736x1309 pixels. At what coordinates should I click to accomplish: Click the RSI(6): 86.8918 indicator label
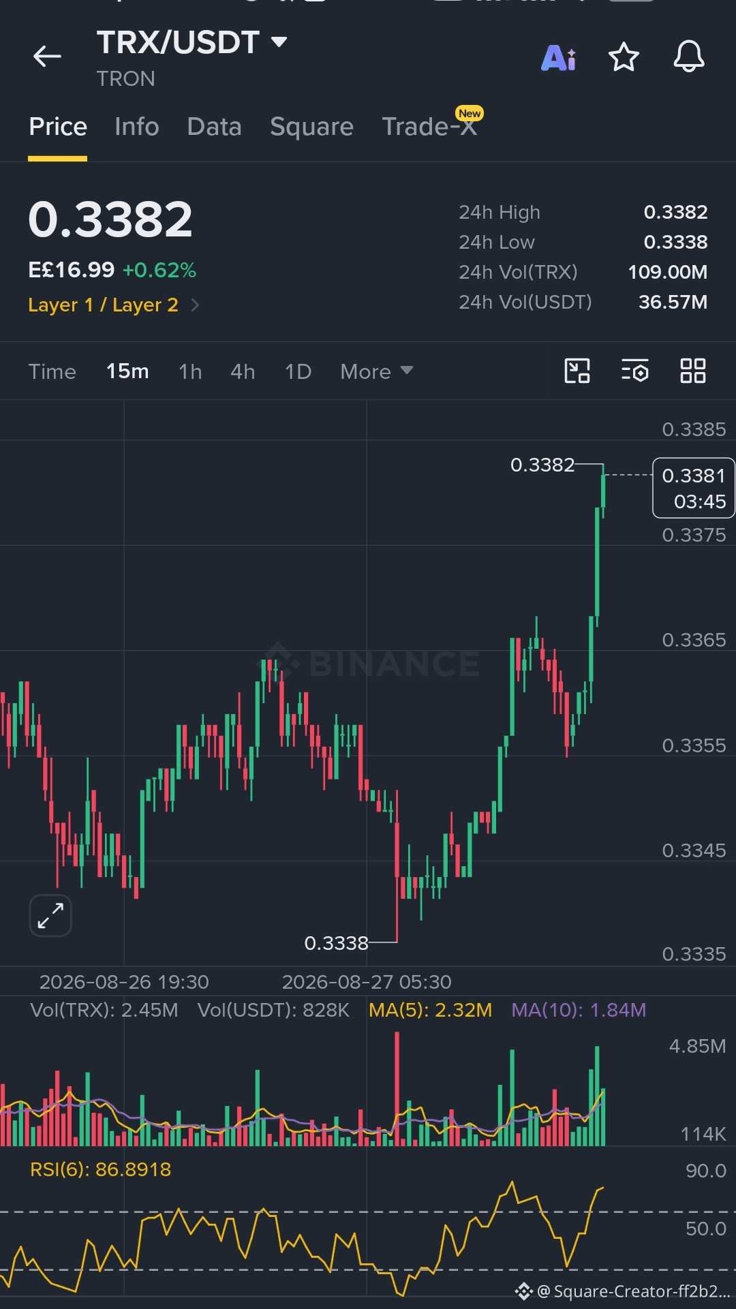click(101, 1169)
